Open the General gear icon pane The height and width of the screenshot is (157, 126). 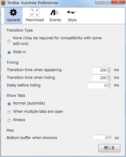point(13,16)
